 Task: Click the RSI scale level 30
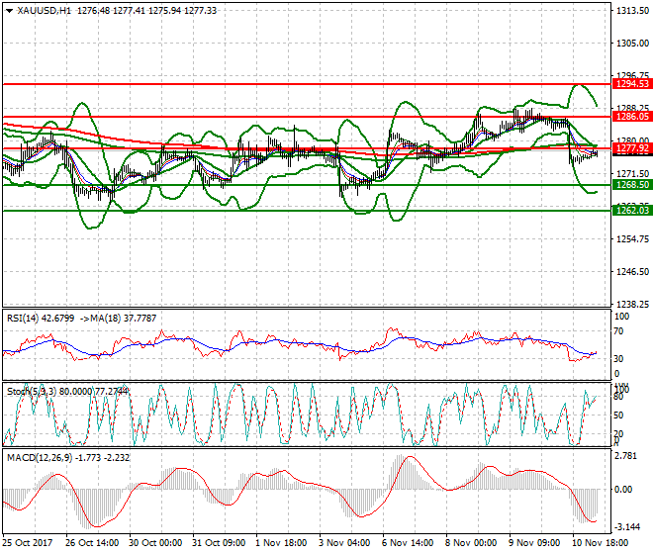click(x=619, y=359)
